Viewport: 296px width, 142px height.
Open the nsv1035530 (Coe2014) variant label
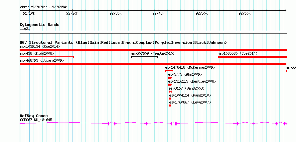(x=237, y=54)
